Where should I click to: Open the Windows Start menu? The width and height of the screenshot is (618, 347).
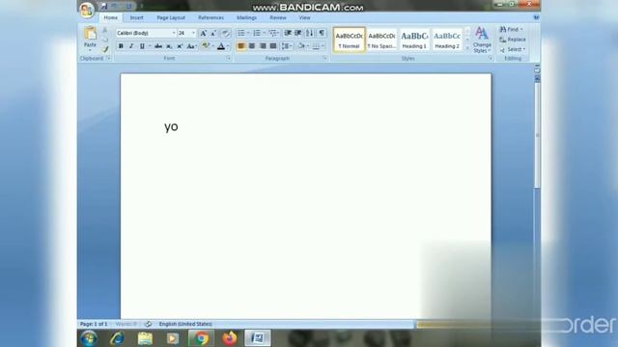click(x=89, y=338)
